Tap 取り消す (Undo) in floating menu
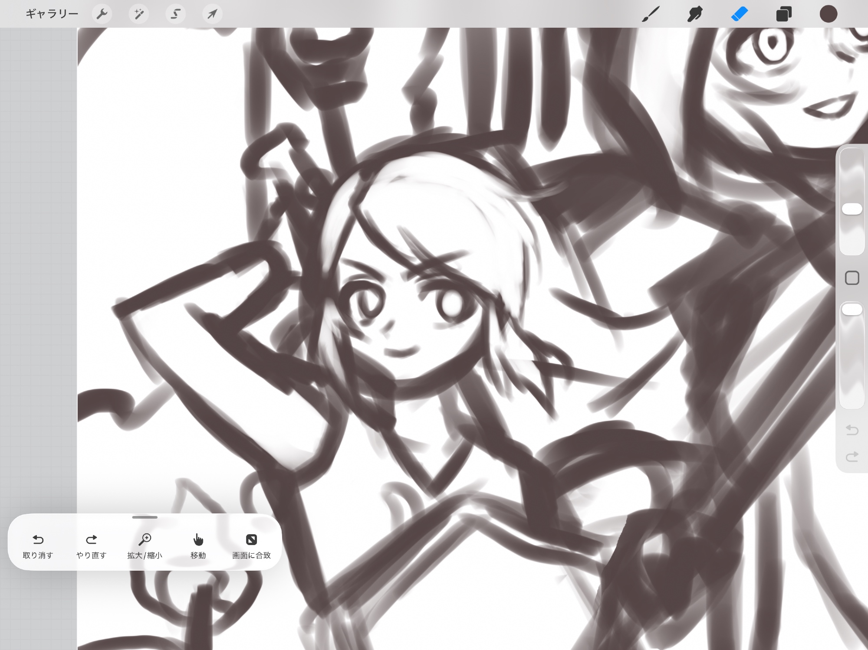The height and width of the screenshot is (650, 868). [38, 545]
